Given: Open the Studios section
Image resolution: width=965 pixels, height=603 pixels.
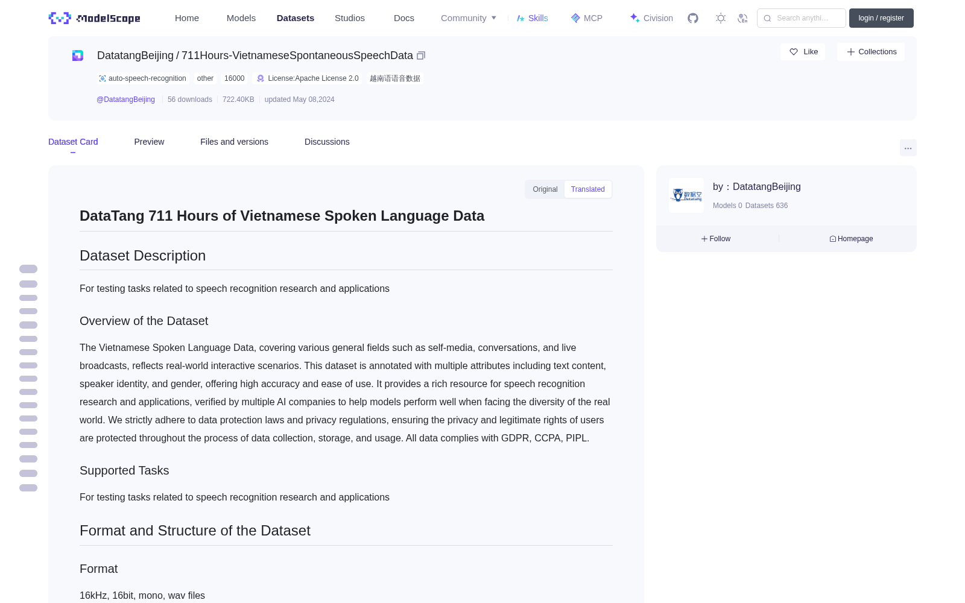Looking at the screenshot, I should point(350,18).
